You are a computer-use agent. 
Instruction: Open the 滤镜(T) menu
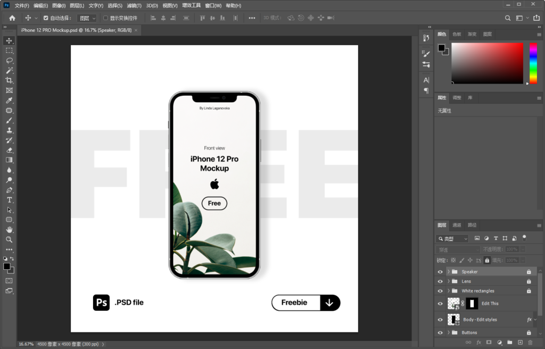pos(134,5)
